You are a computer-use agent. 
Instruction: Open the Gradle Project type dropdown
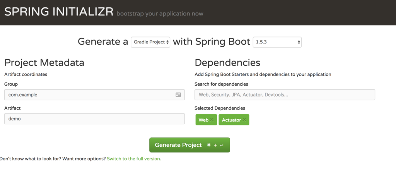point(150,42)
